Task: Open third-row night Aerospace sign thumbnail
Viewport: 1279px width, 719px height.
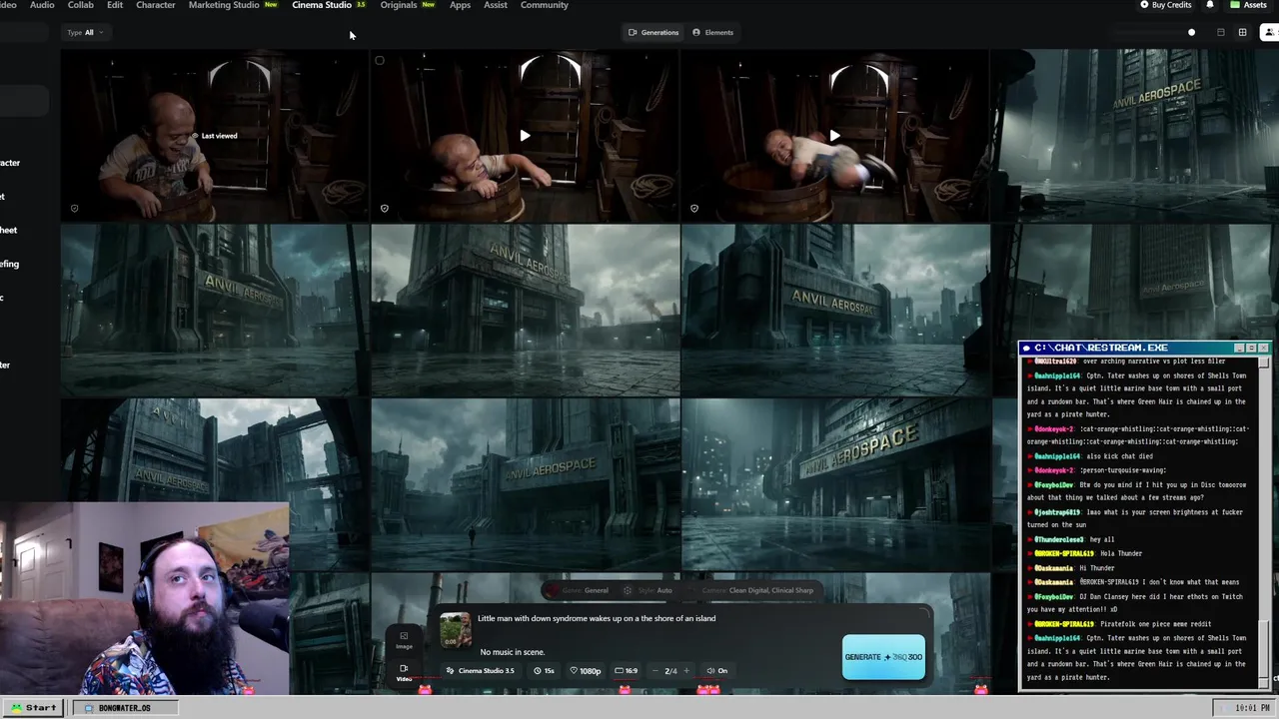Action: [x=835, y=484]
